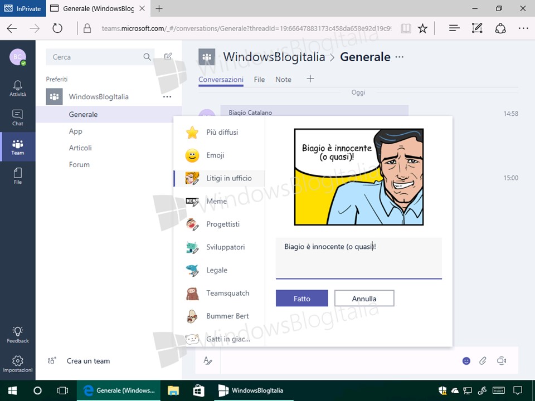Select Teamsquatch sticker category
535x401 pixels.
(x=219, y=294)
